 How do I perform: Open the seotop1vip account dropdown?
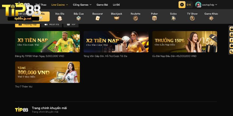pos(209,5)
